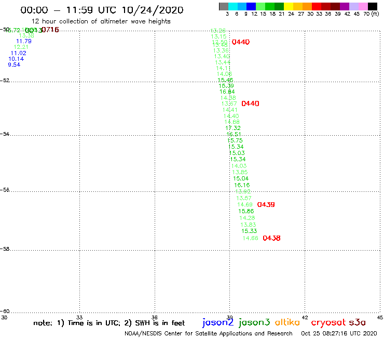Click the light green 12-15 ft swatch
Screen dimensions: 384x338
[x=260, y=6]
